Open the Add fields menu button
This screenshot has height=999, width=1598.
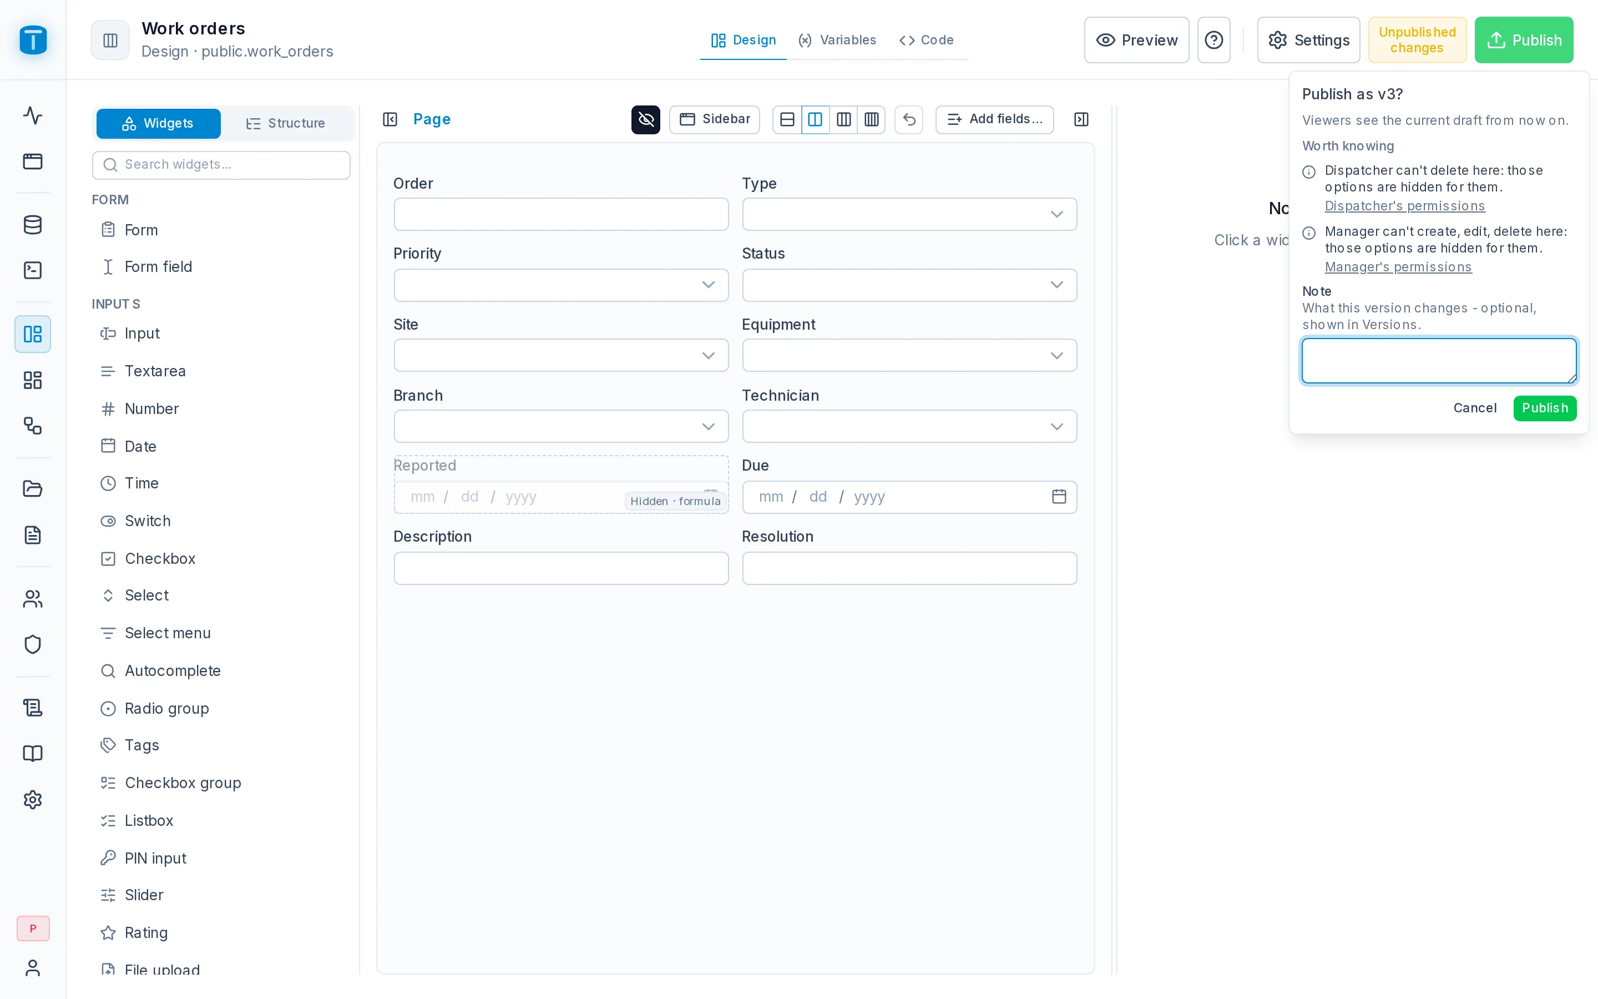point(994,119)
